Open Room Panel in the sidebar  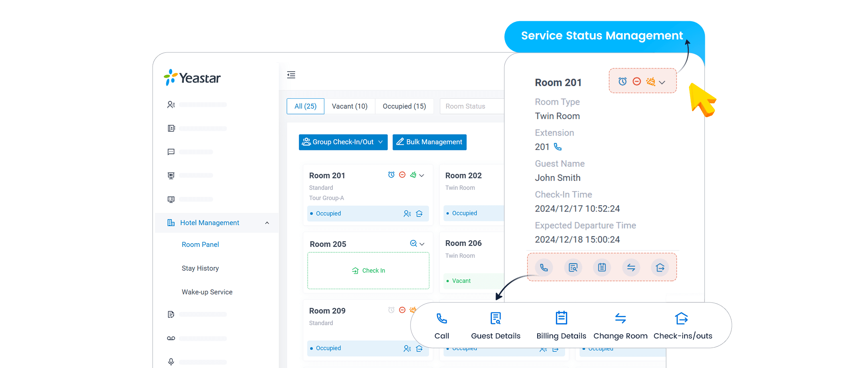(x=200, y=244)
